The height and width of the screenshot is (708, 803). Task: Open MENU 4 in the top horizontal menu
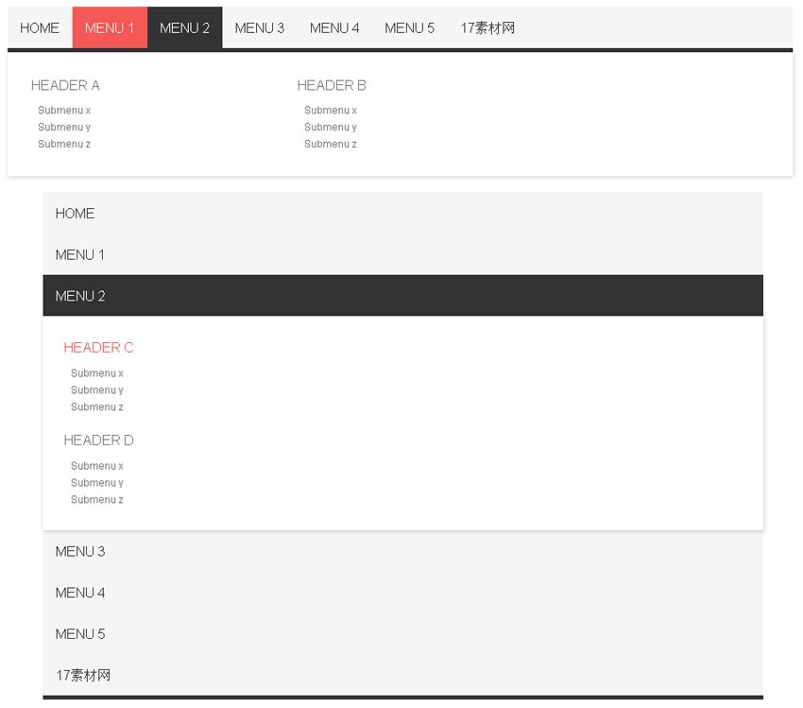334,27
